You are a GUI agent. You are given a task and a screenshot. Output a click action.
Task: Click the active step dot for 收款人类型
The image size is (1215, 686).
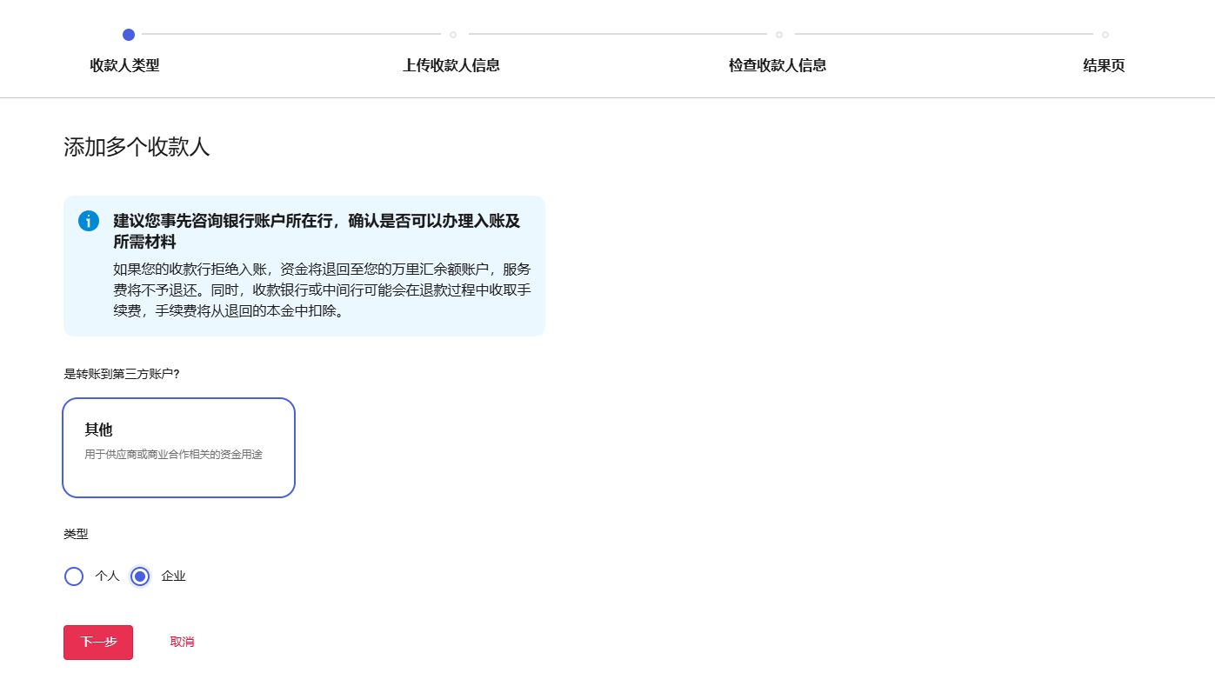[129, 35]
